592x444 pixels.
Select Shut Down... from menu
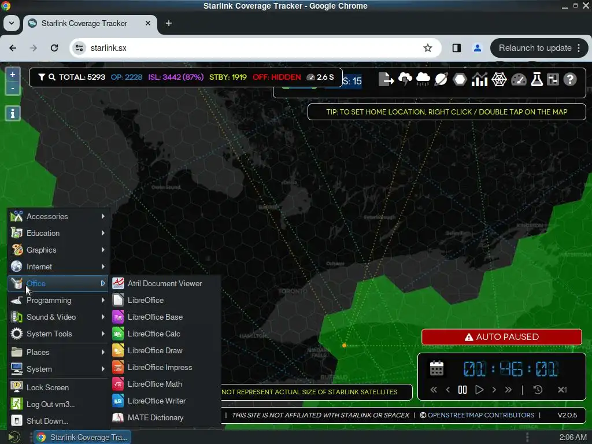58,421
